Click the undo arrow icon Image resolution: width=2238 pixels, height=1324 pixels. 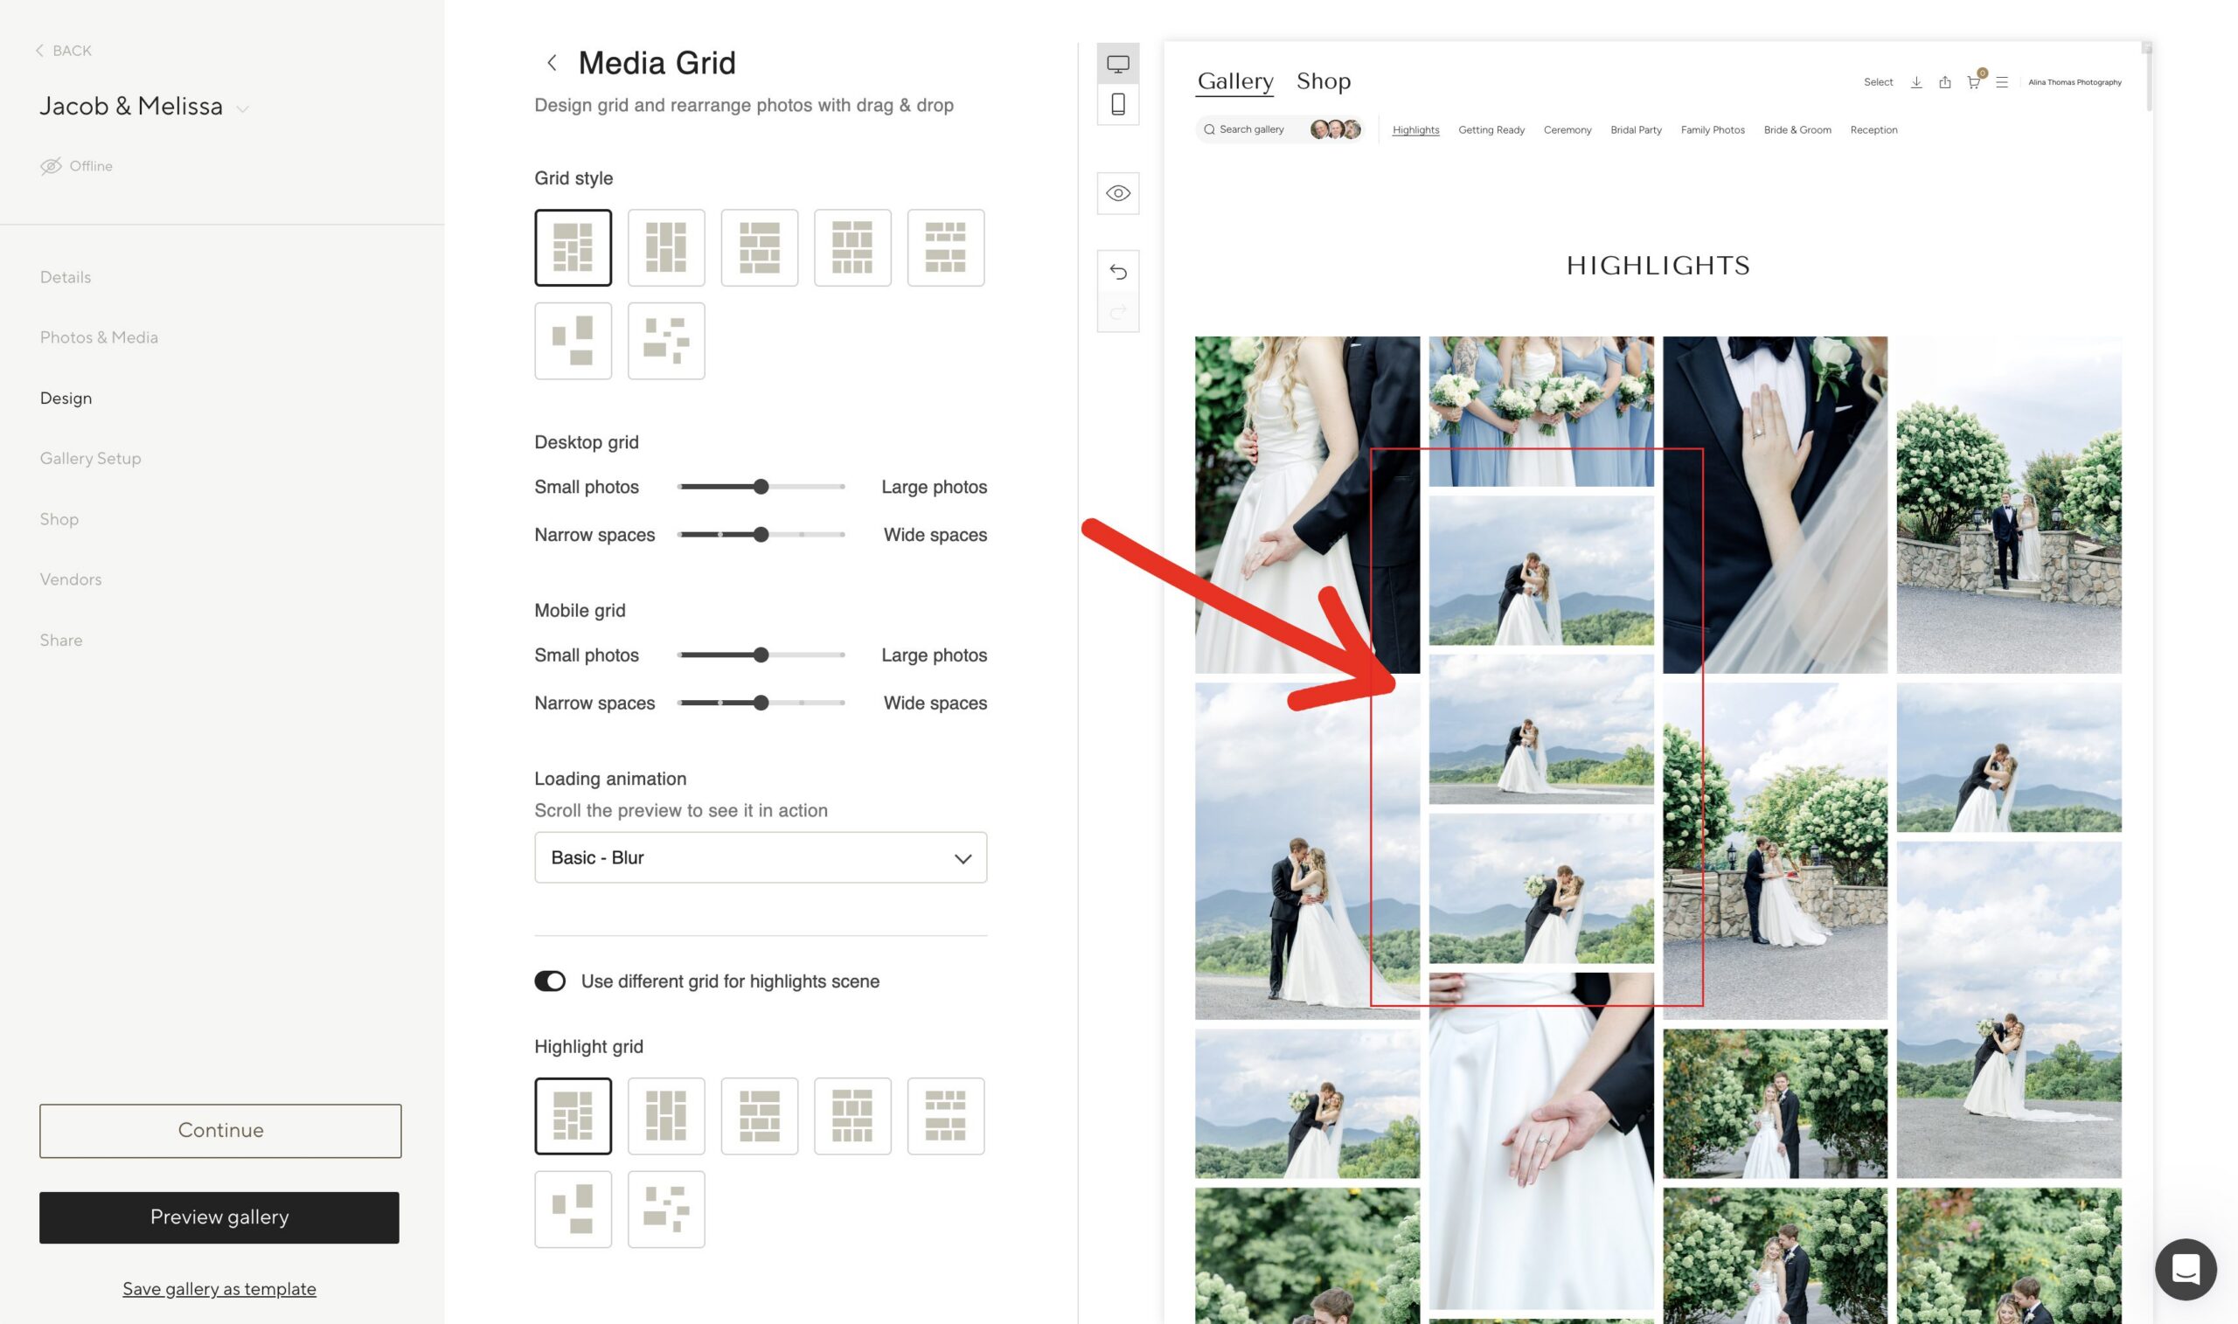tap(1118, 271)
